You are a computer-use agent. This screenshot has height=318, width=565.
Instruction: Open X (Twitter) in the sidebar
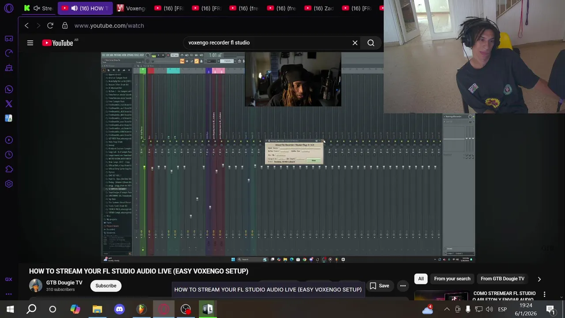(x=9, y=104)
